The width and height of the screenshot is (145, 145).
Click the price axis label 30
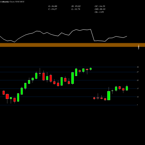tap(138, 67)
